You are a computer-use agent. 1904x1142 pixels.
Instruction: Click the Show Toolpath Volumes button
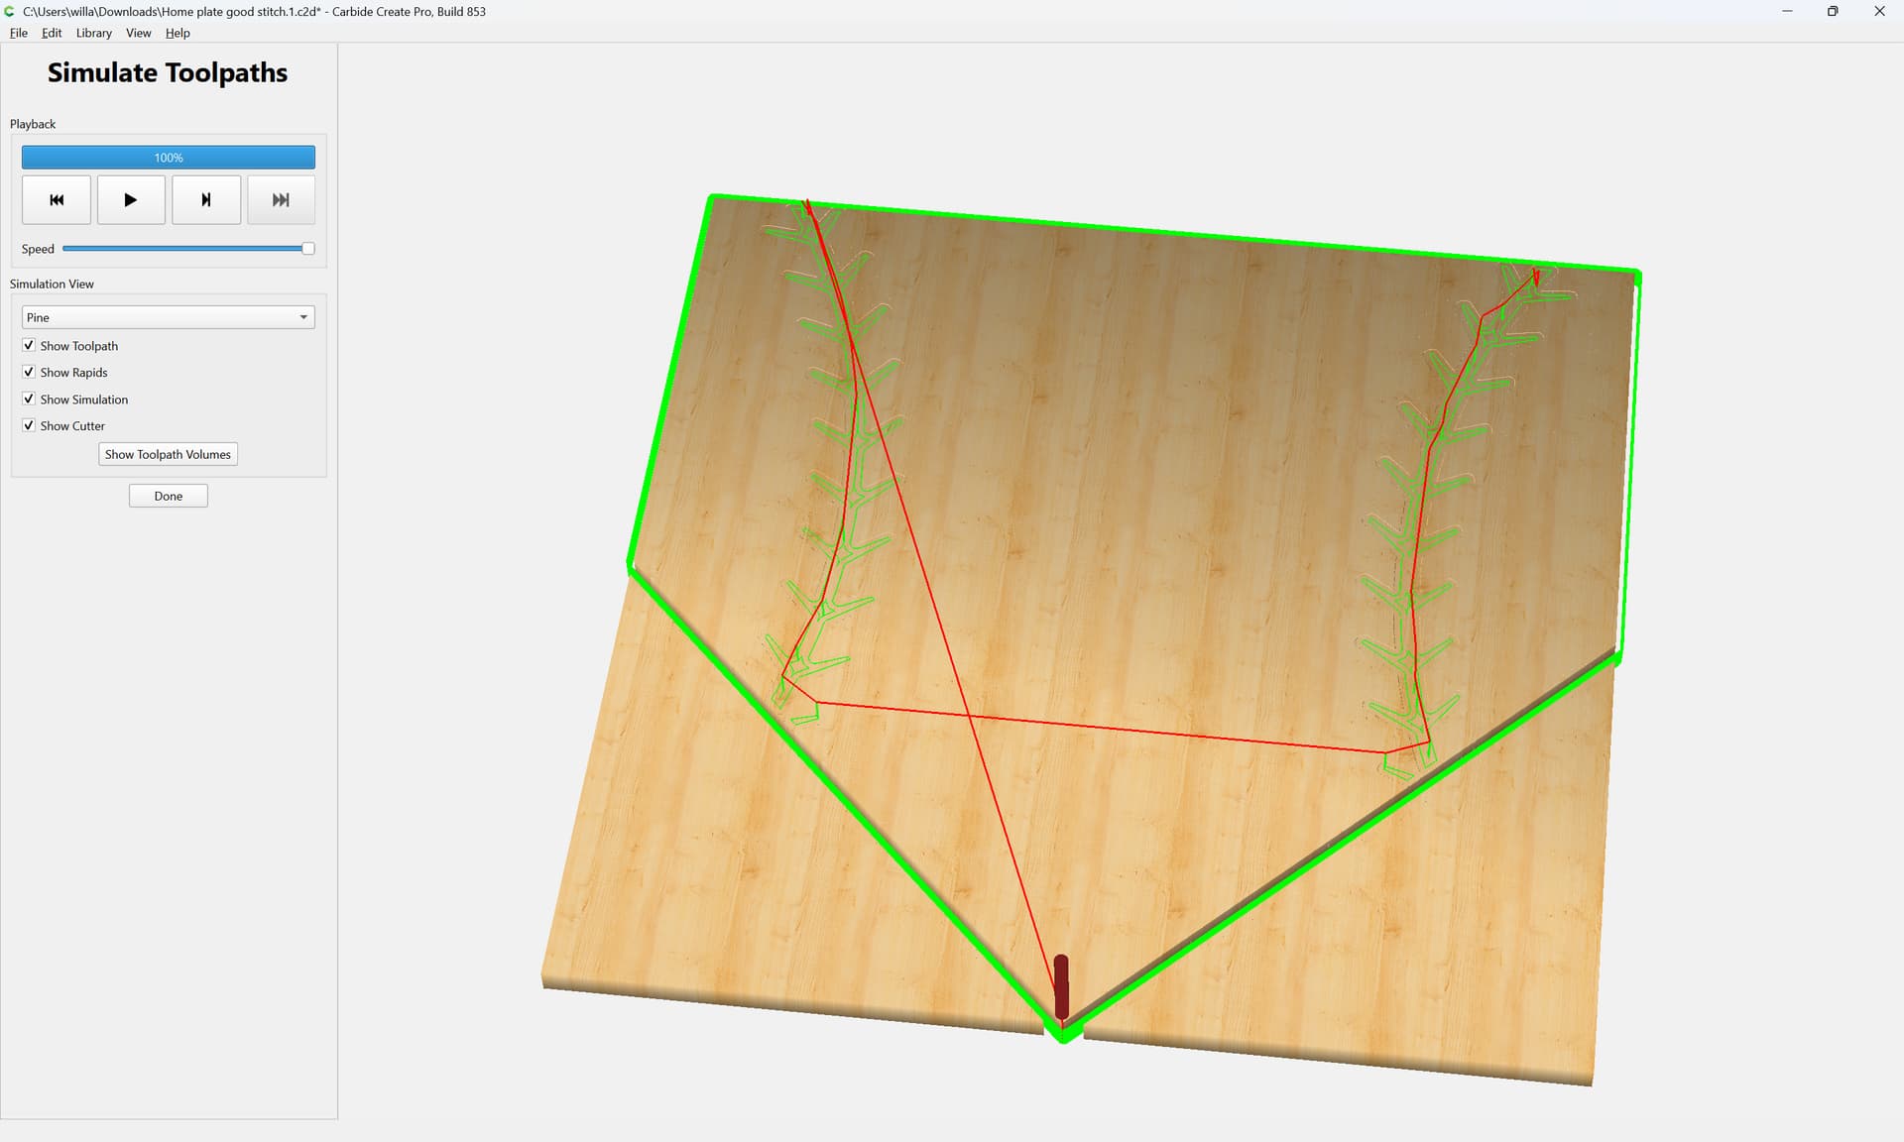[x=168, y=454]
